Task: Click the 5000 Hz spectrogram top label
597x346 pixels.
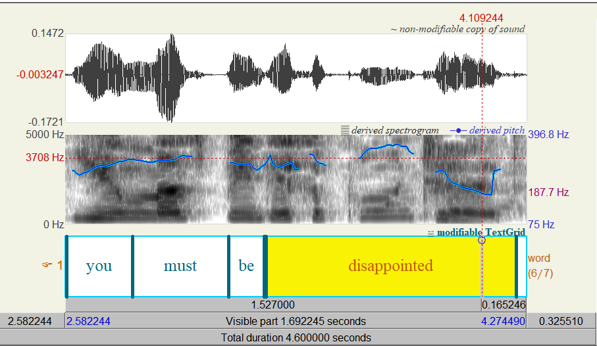Action: (45, 134)
